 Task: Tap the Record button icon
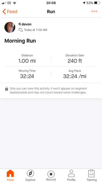click(51, 174)
